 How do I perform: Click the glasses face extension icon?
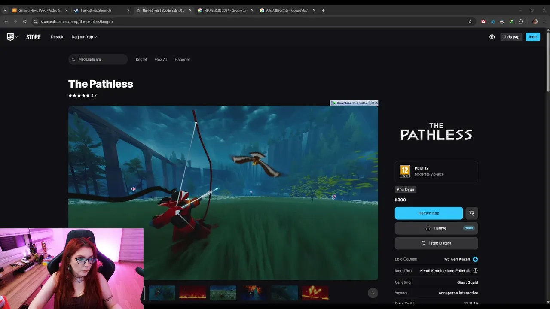[x=502, y=21]
